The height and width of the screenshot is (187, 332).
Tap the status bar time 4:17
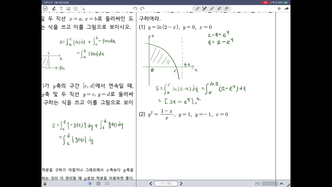pyautogui.click(x=48, y=2)
